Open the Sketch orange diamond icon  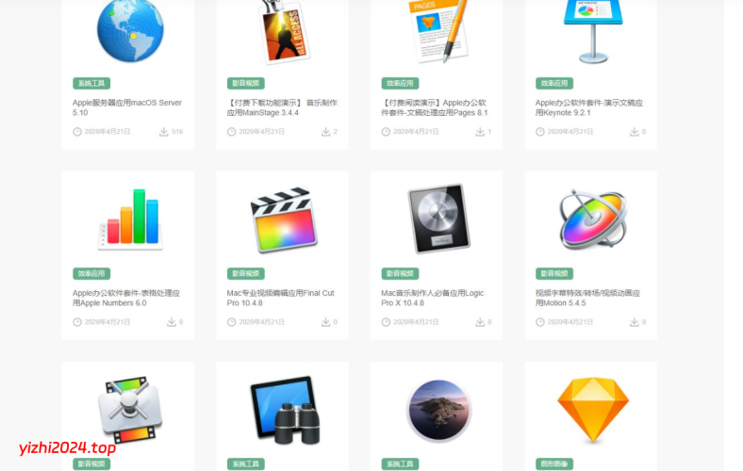point(593,410)
